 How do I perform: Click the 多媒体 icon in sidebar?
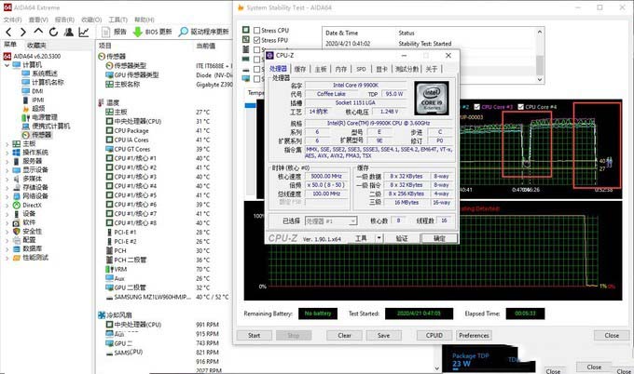pyautogui.click(x=16, y=179)
